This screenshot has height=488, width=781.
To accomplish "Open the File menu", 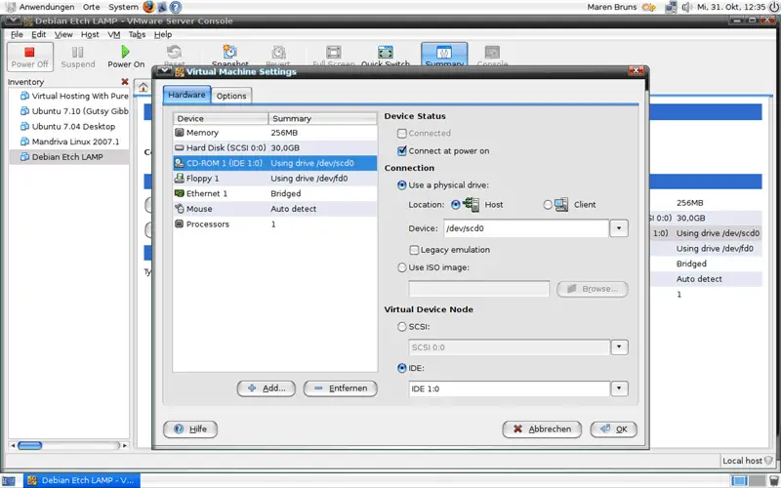I will 17,34.
